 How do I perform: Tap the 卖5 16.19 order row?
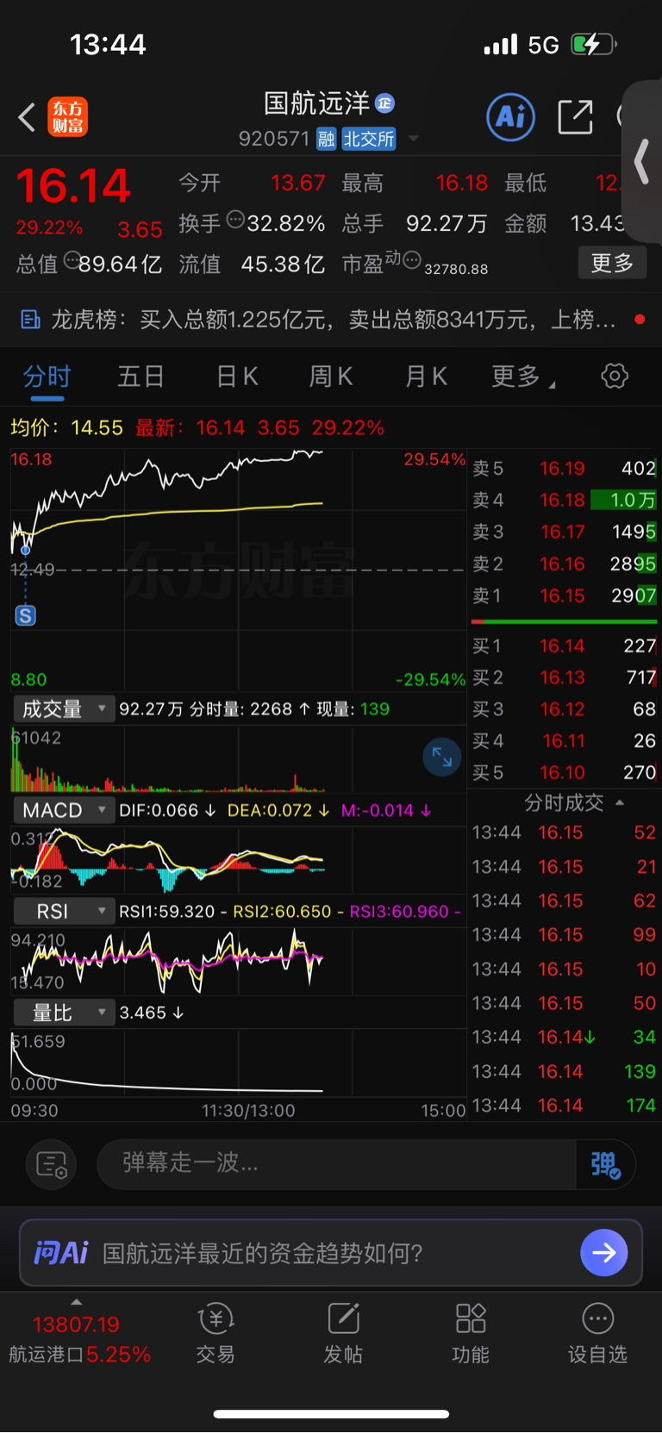click(x=564, y=469)
